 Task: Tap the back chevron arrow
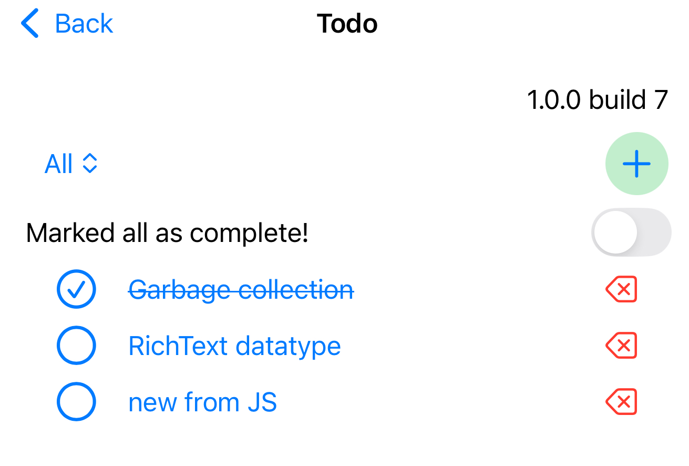[x=30, y=23]
